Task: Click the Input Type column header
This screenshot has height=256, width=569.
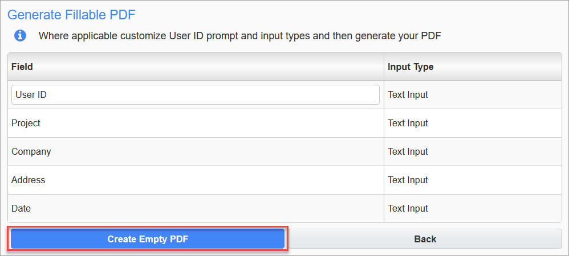Action: 411,67
